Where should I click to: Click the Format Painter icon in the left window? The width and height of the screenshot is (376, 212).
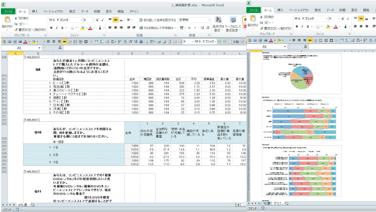16,30
